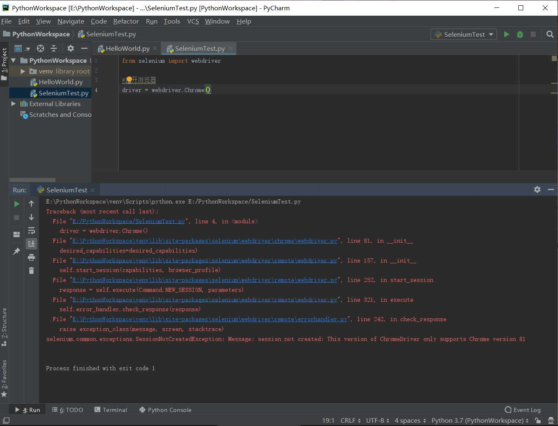Collapse all in Project panel
The image size is (558, 426).
(54, 48)
